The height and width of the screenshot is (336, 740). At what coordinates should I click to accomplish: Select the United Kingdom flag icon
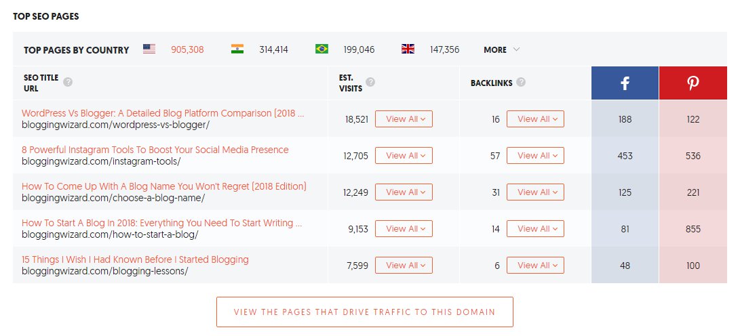point(408,49)
